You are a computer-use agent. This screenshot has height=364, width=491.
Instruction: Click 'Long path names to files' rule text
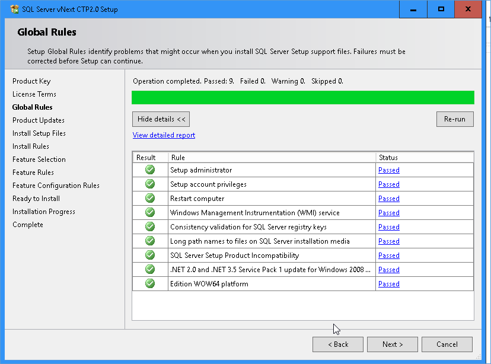click(x=260, y=241)
